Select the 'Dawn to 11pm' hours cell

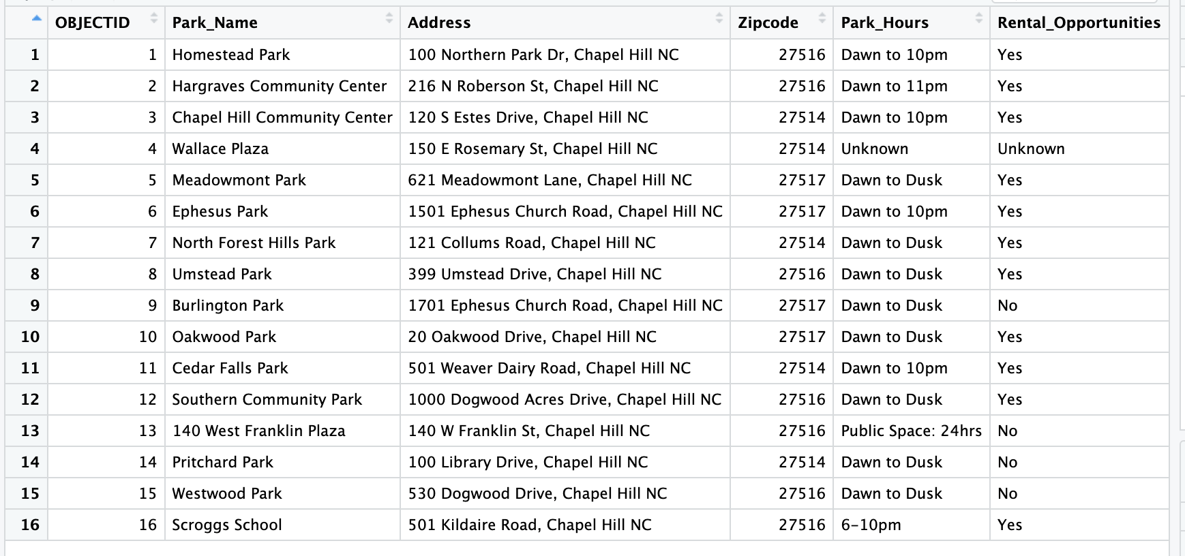tap(894, 86)
